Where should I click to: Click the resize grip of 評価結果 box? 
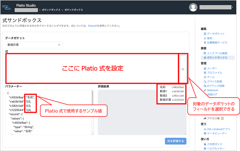(x=185, y=134)
